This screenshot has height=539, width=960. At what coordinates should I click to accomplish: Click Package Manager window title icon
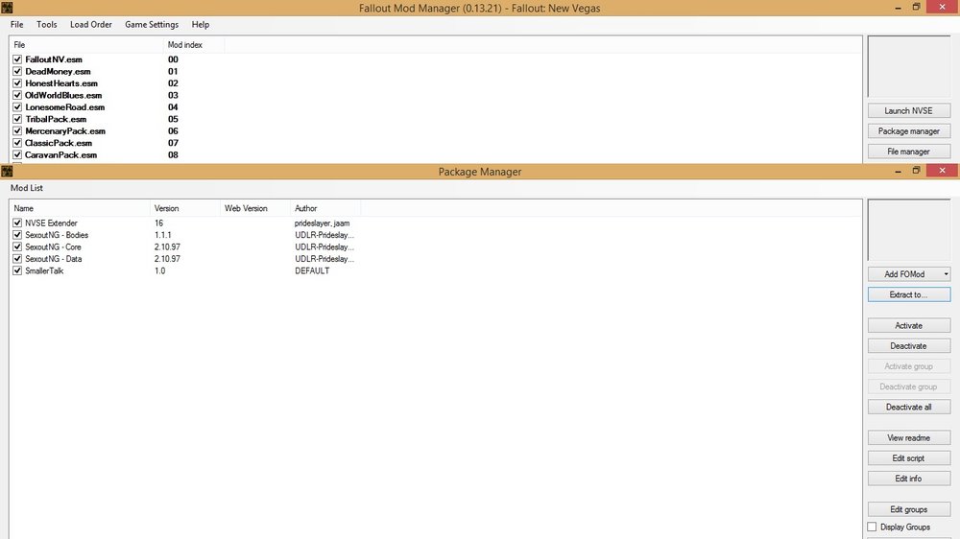click(x=7, y=172)
